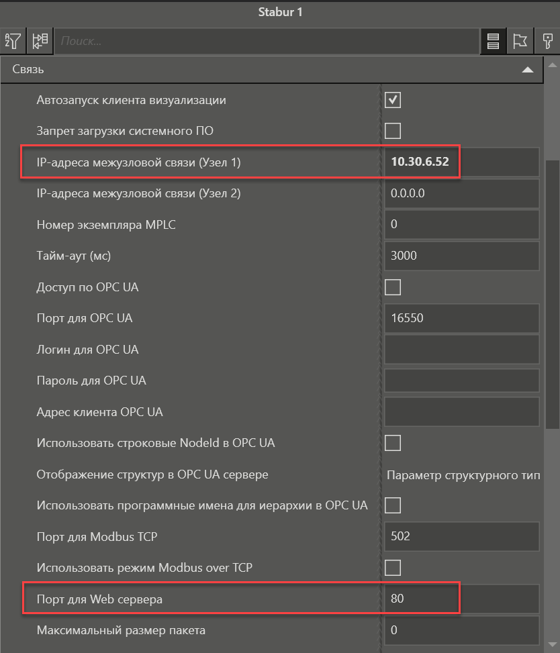Select label IP-адреса межузловой связи (Узел 1)

[x=139, y=162]
